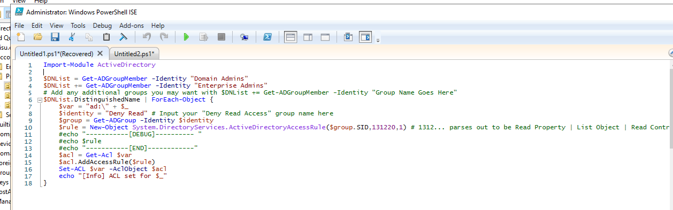Stop operation with the square stop icon
The width and height of the screenshot is (673, 210).
[x=221, y=37]
